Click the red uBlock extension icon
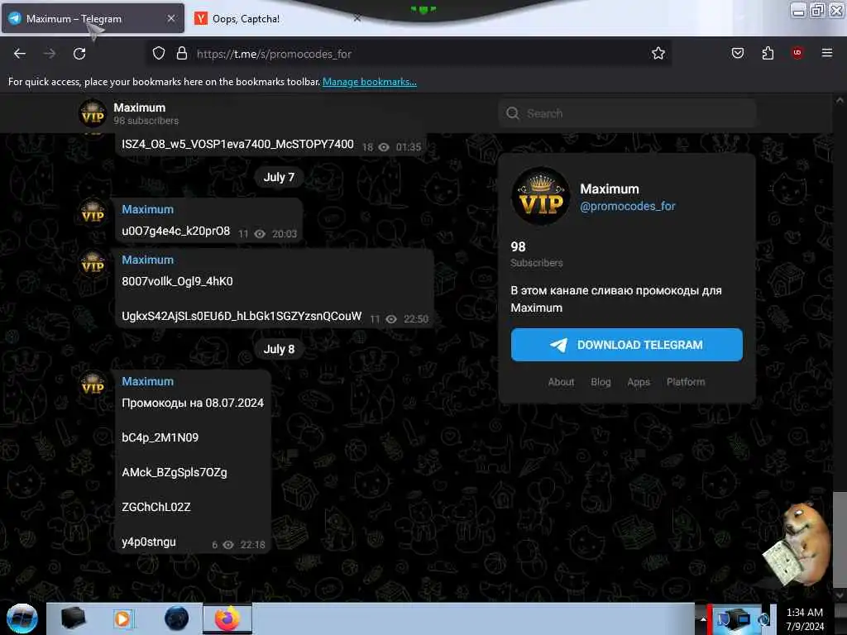 coord(797,53)
